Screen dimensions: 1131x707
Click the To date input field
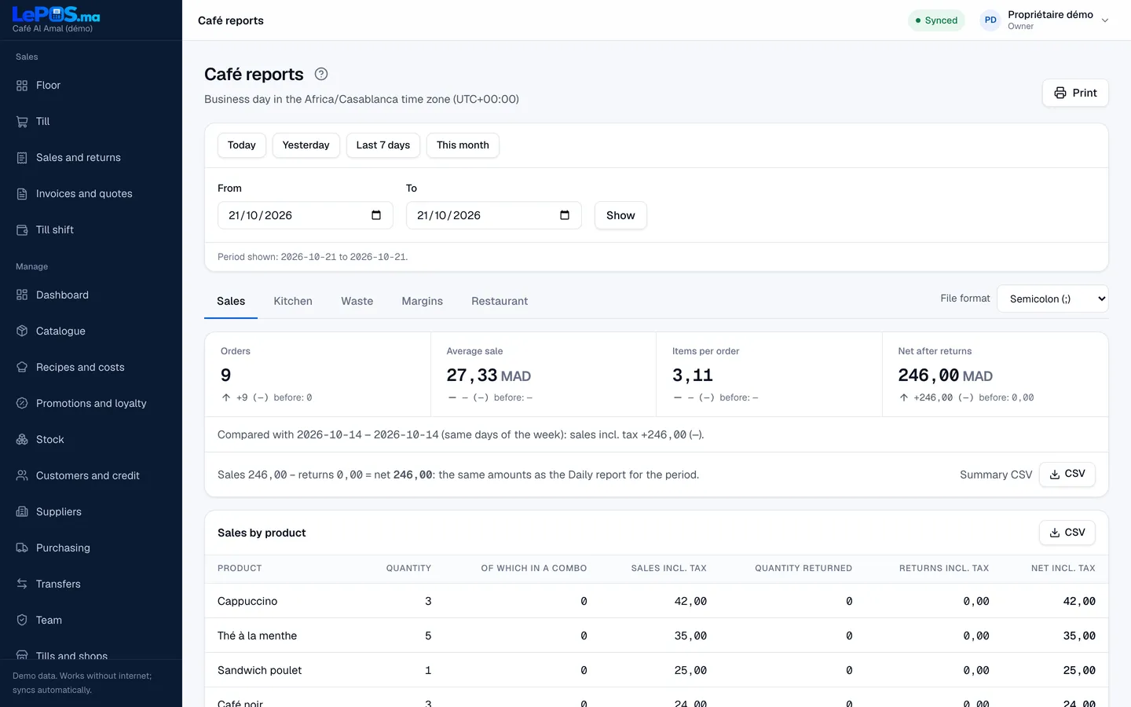pos(493,215)
